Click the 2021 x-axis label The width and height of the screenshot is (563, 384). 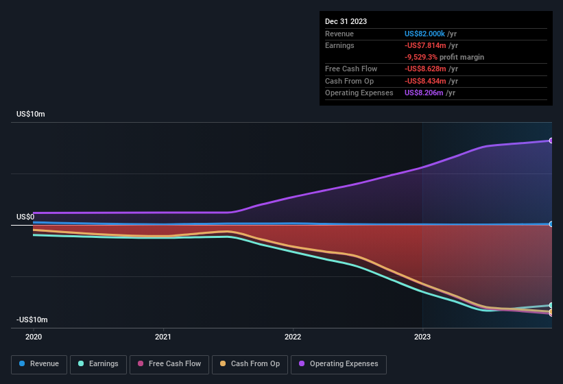163,337
